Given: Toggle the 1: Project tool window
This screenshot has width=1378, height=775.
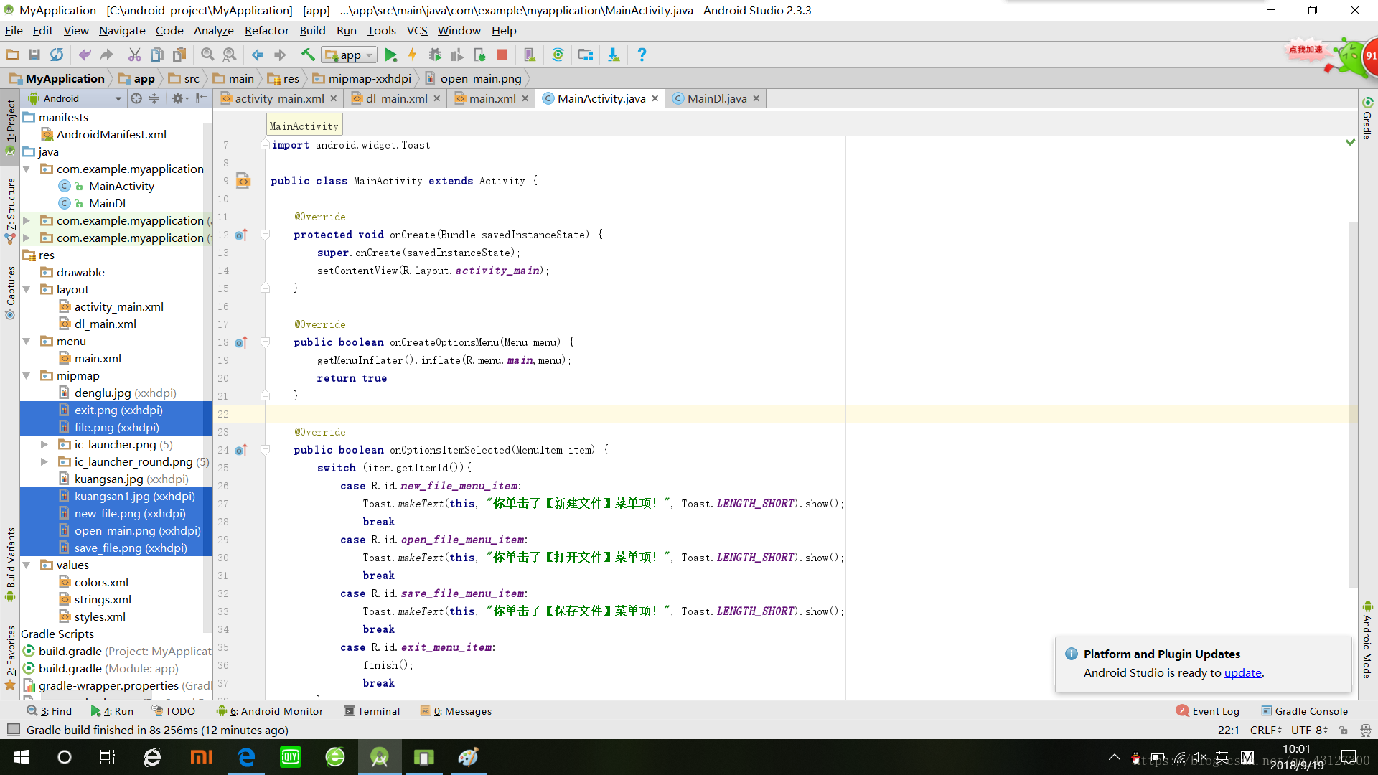Looking at the screenshot, I should 10,127.
